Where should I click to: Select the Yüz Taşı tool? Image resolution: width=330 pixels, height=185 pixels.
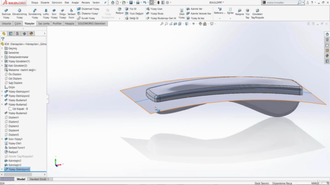247,14
